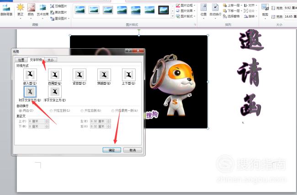The width and height of the screenshot is (297, 195).
Task: Click 下 bottom distance field
Action: [39, 126]
